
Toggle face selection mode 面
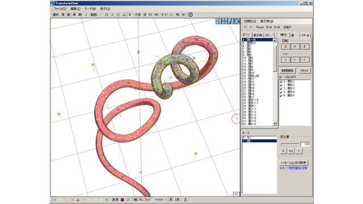coord(69,15)
